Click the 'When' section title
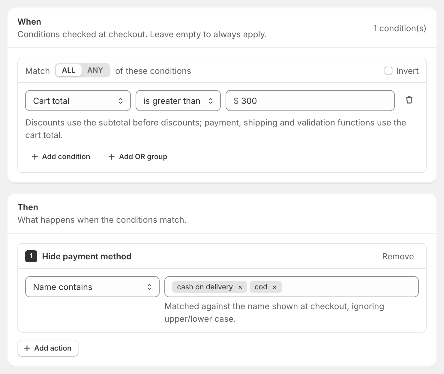The image size is (444, 374). (29, 22)
